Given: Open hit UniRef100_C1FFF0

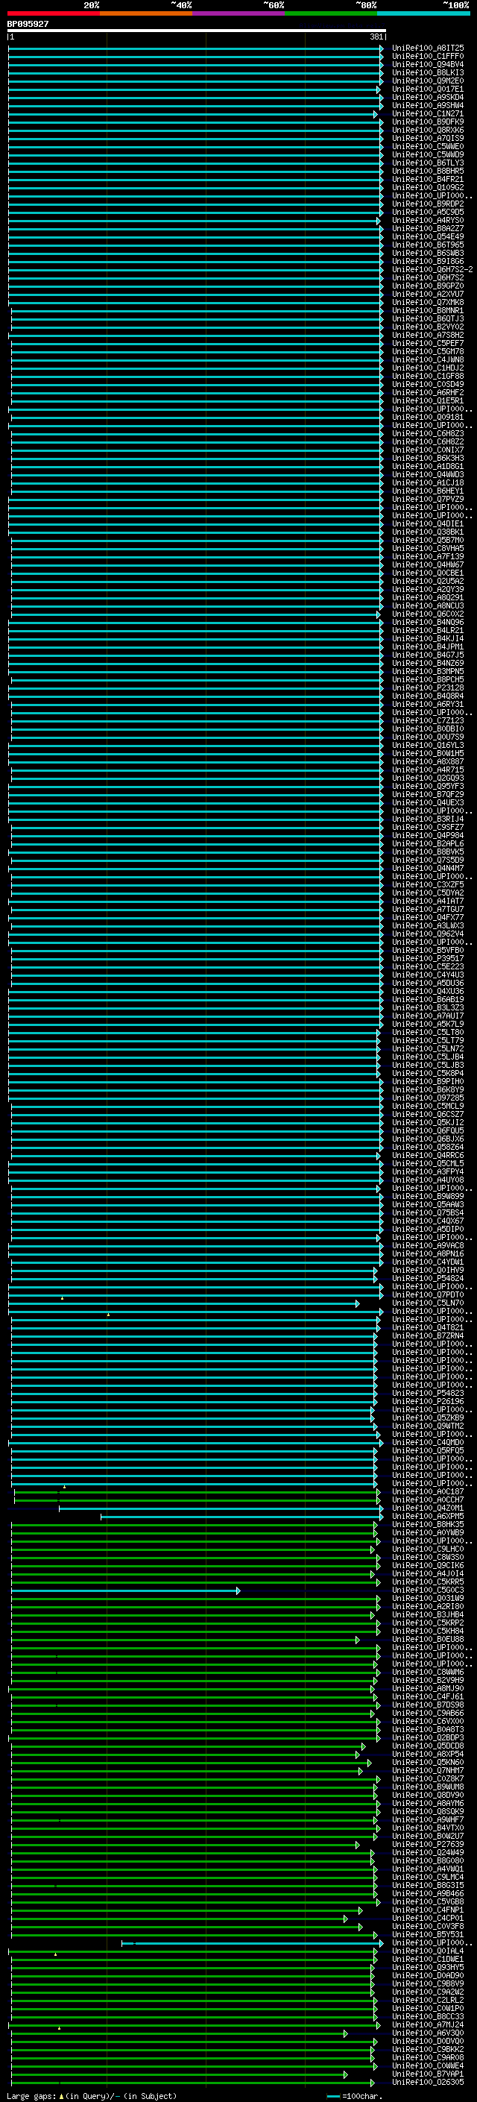Looking at the screenshot, I should (427, 57).
